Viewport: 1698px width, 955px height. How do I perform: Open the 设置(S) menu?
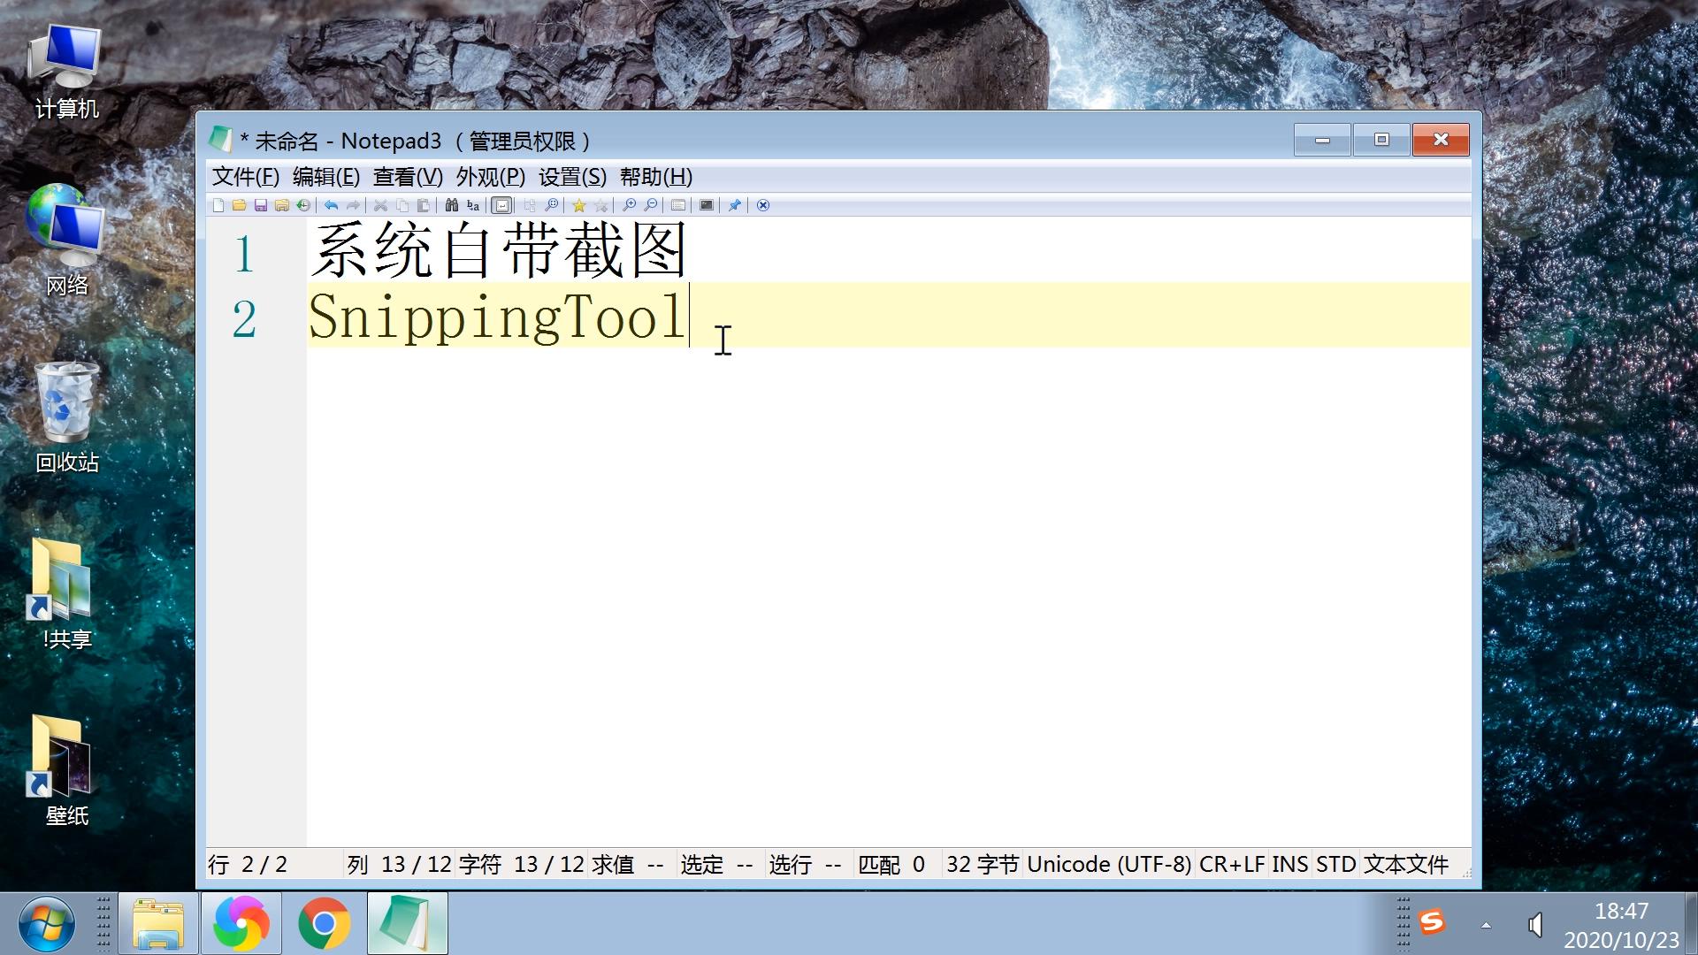click(x=572, y=177)
